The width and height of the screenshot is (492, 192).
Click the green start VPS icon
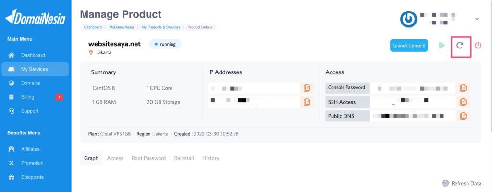[442, 46]
